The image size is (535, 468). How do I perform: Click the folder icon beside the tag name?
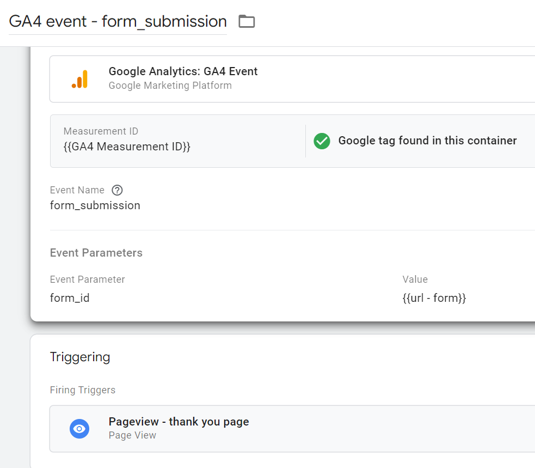[247, 22]
